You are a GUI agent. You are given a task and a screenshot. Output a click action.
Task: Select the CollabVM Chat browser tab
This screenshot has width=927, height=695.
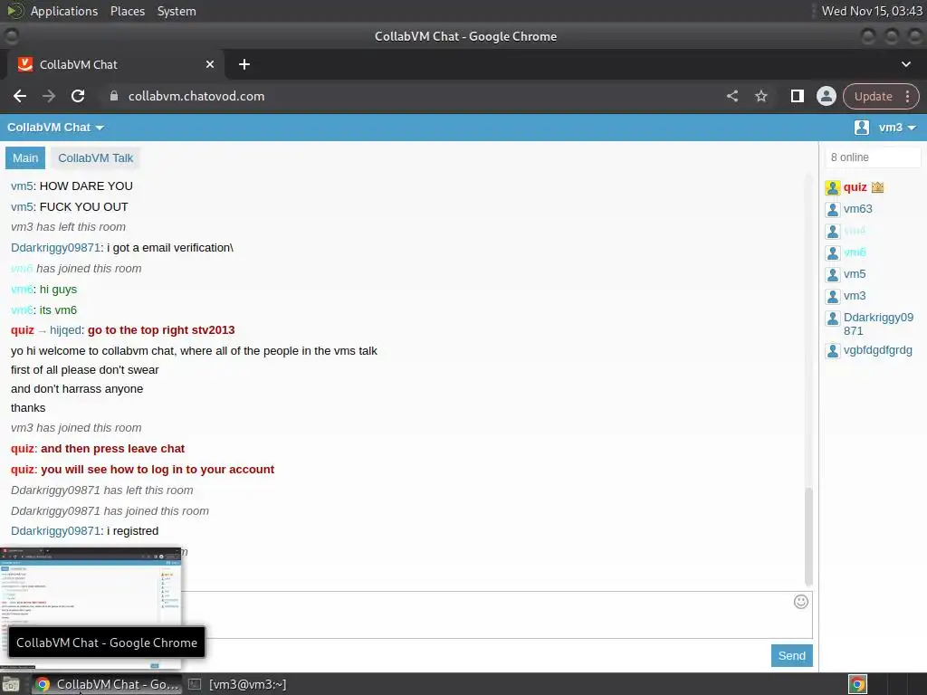116,64
